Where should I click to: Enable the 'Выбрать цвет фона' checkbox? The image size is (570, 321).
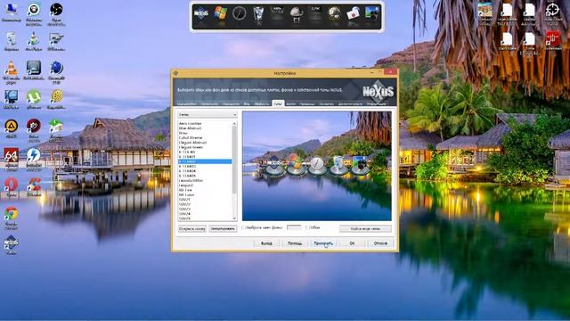244,228
